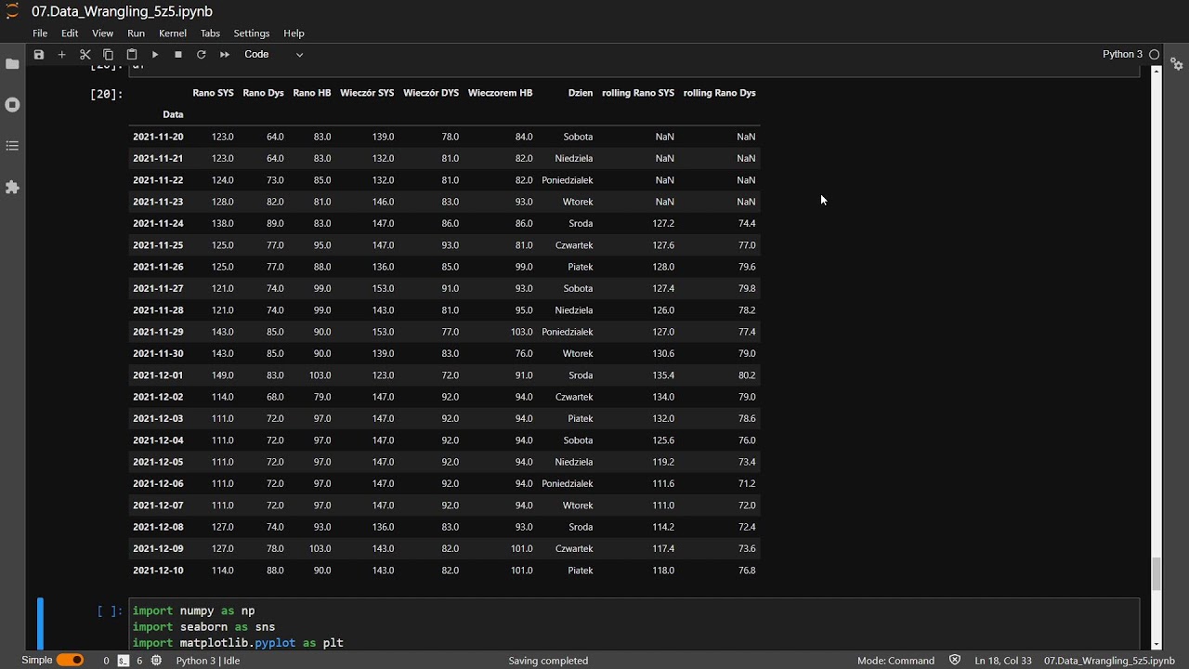Click 'Saving completed' status message
This screenshot has height=669, width=1189.
click(548, 661)
